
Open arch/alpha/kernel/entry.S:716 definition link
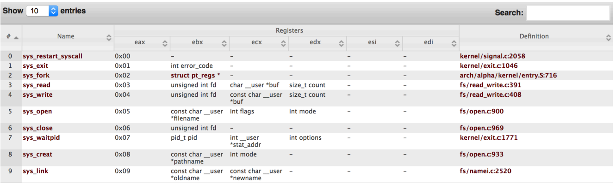(508, 76)
